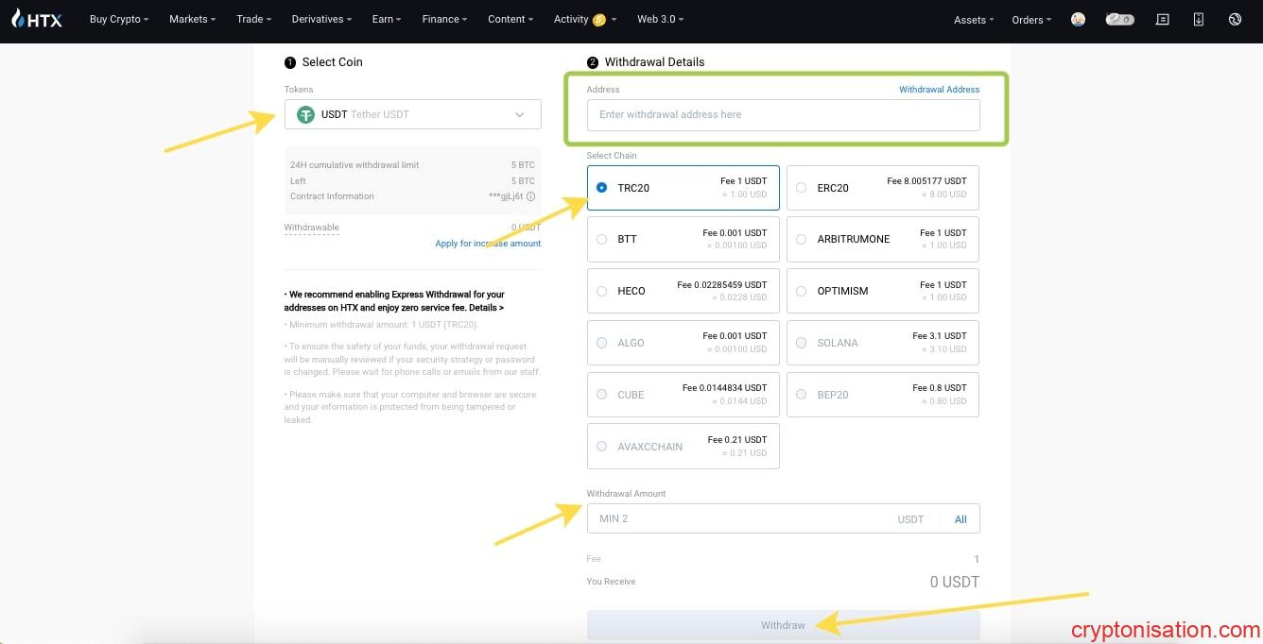Click the Tether USDT coin icon
The height and width of the screenshot is (644, 1263).
305,114
